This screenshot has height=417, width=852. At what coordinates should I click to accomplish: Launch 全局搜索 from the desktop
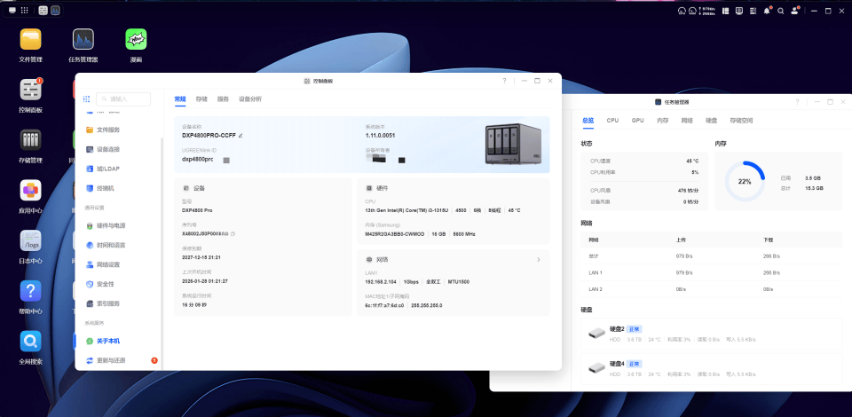30,342
